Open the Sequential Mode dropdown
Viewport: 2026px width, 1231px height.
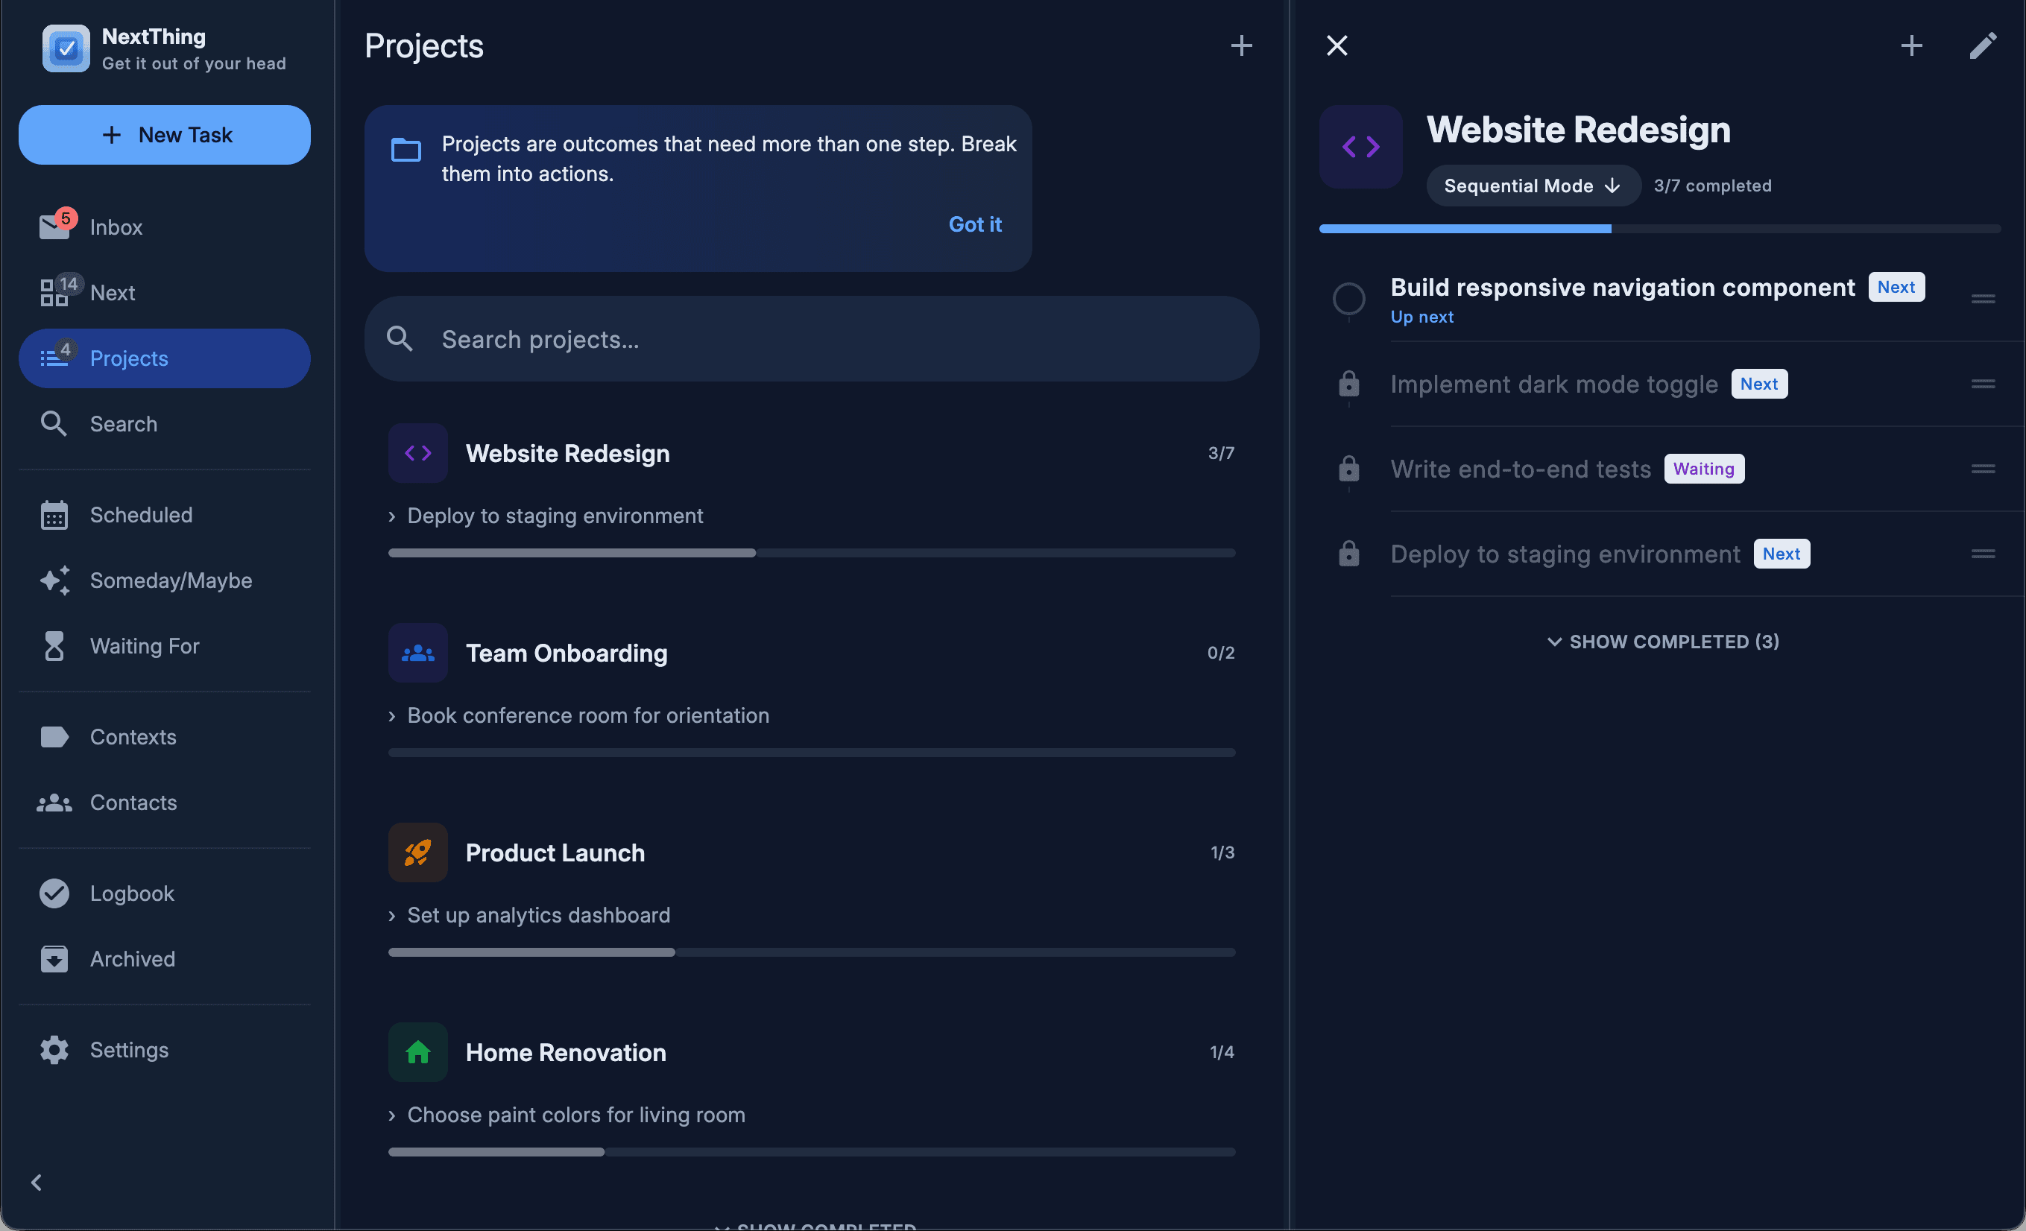pyautogui.click(x=1532, y=186)
